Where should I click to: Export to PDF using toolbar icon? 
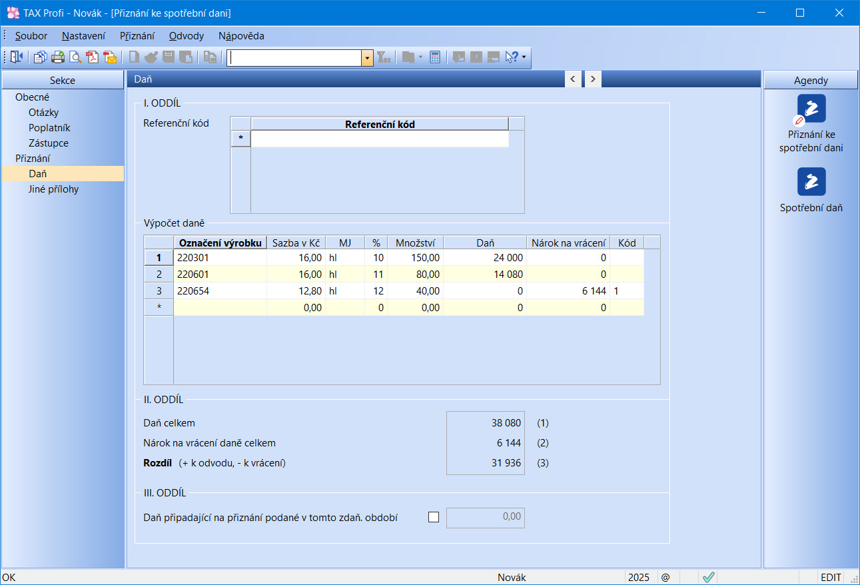93,57
